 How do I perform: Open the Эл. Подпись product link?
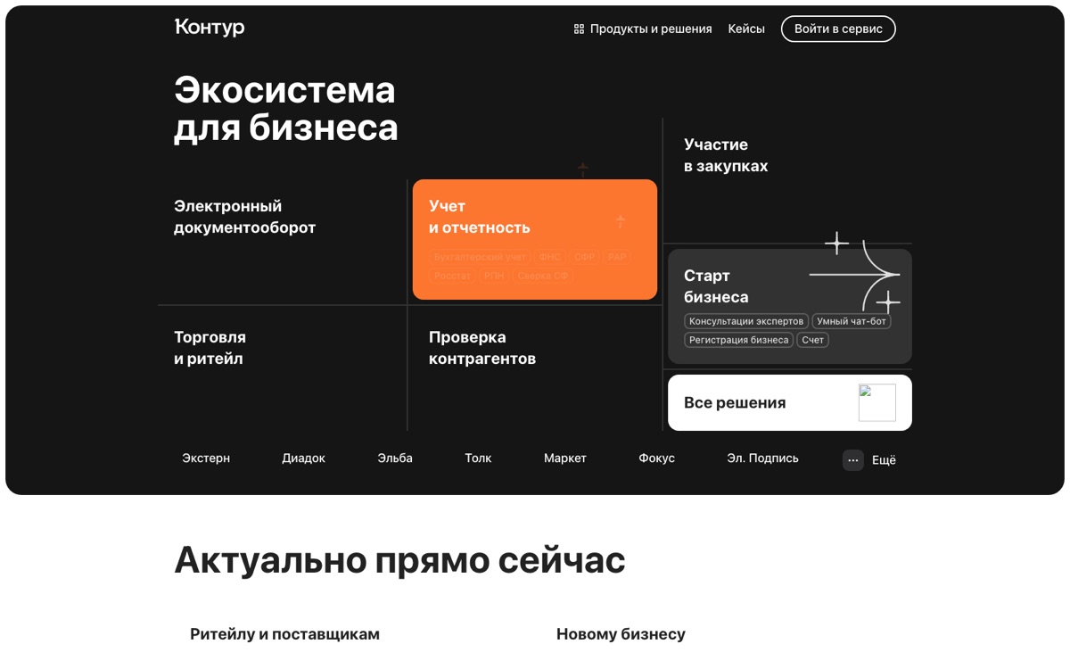coord(762,458)
